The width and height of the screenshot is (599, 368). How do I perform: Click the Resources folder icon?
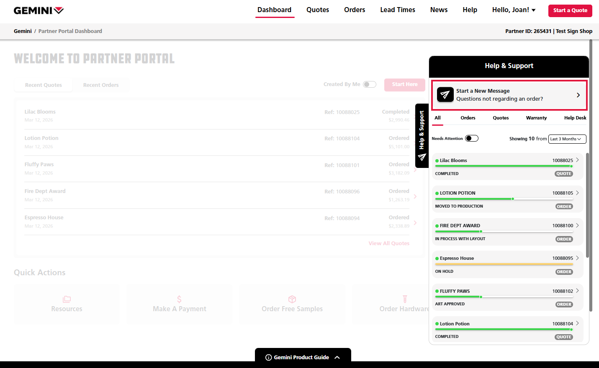tap(67, 299)
